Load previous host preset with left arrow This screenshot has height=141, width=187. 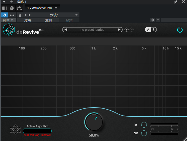coord(25,15)
